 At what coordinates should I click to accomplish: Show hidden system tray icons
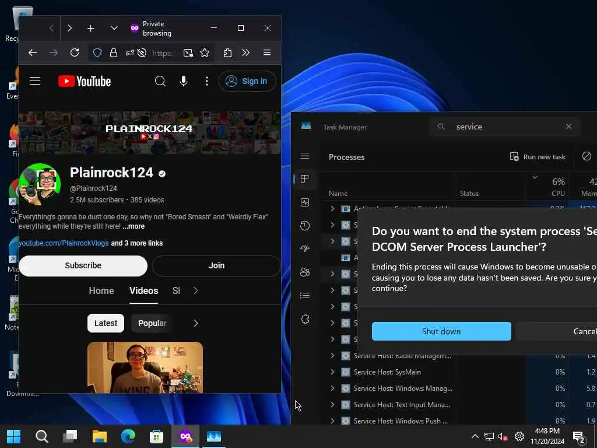pos(475,436)
